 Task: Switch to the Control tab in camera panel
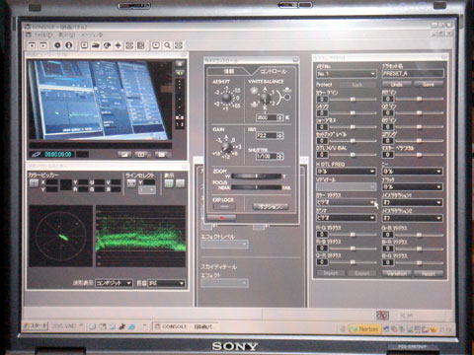pyautogui.click(x=274, y=71)
